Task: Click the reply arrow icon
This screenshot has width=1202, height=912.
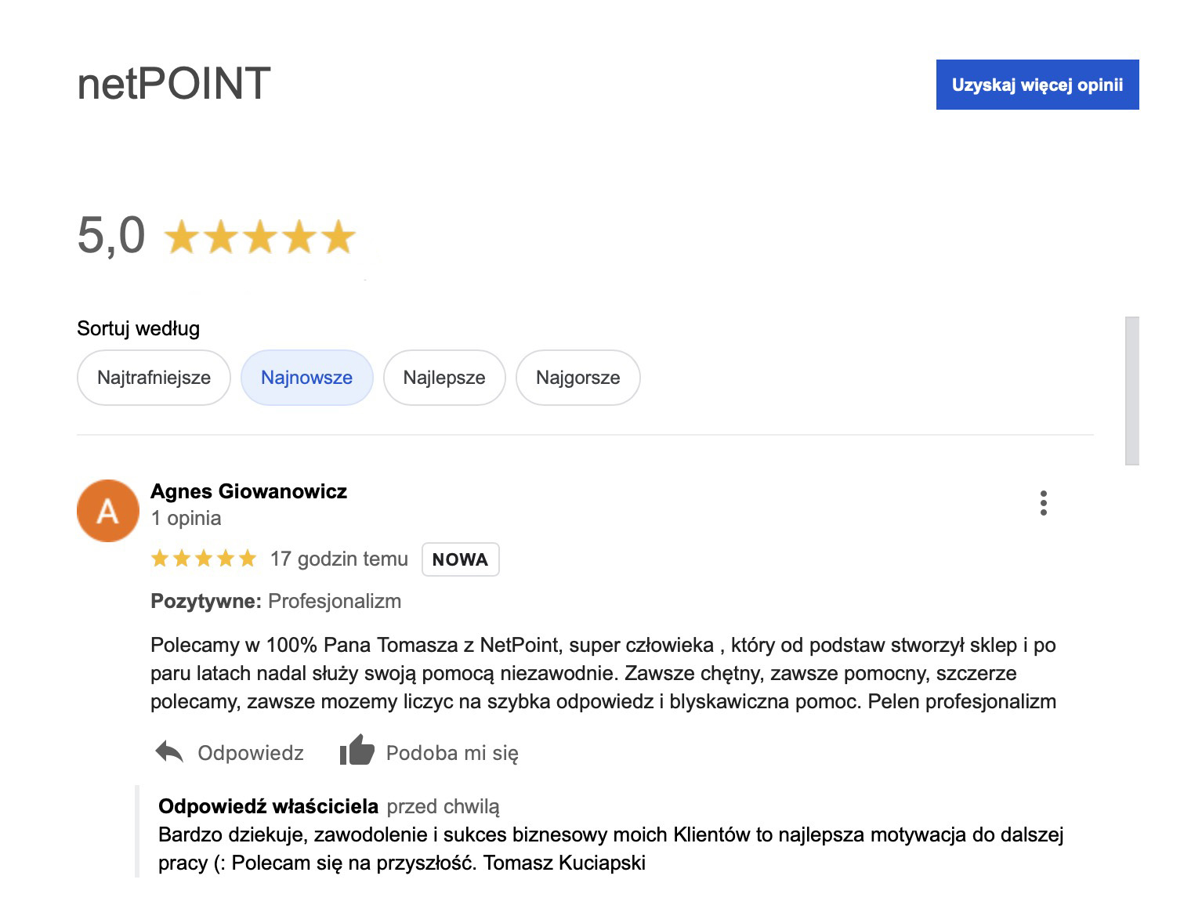Action: 169,752
